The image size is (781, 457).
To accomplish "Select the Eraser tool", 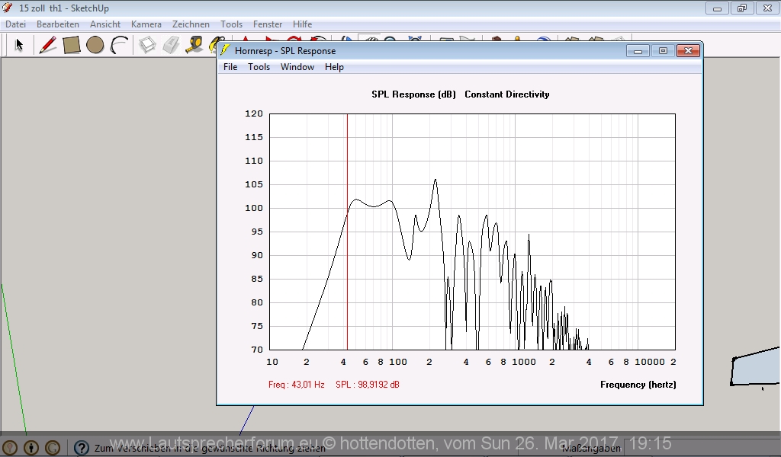I will coord(171,45).
